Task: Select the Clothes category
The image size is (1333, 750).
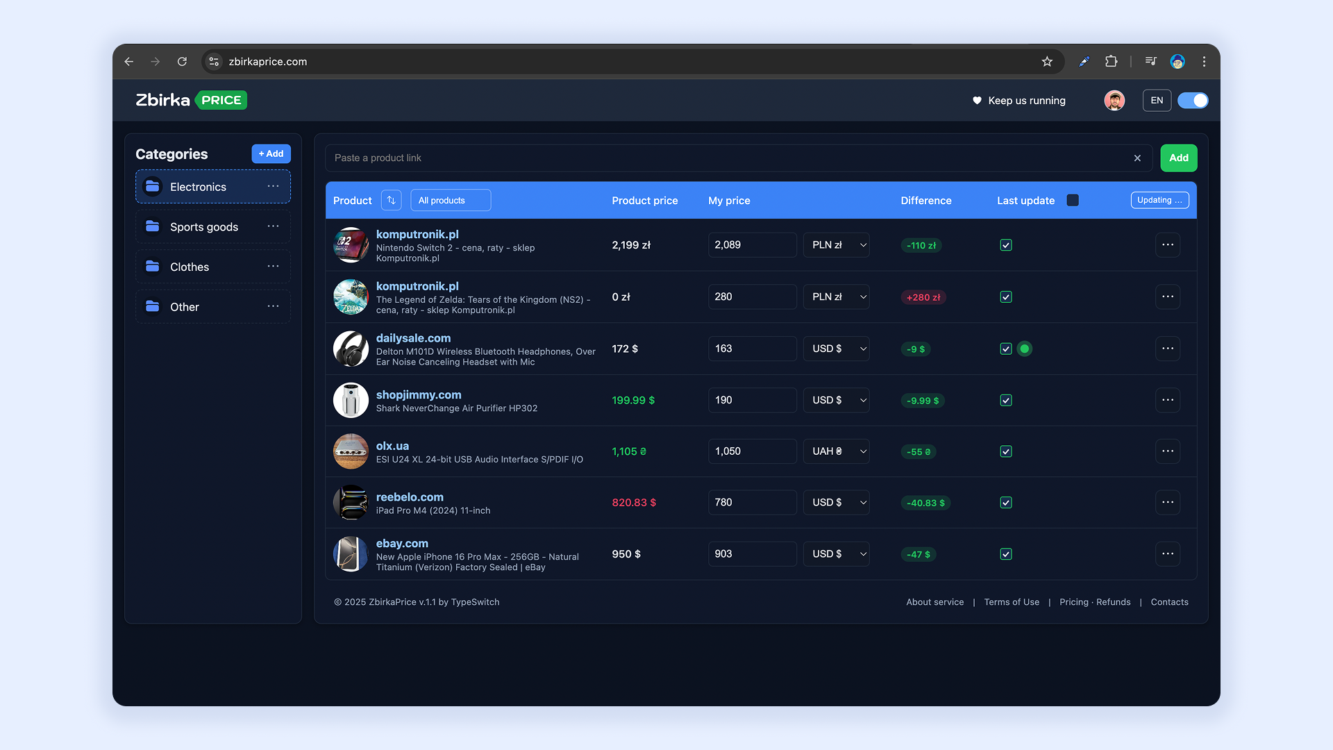Action: pos(213,267)
